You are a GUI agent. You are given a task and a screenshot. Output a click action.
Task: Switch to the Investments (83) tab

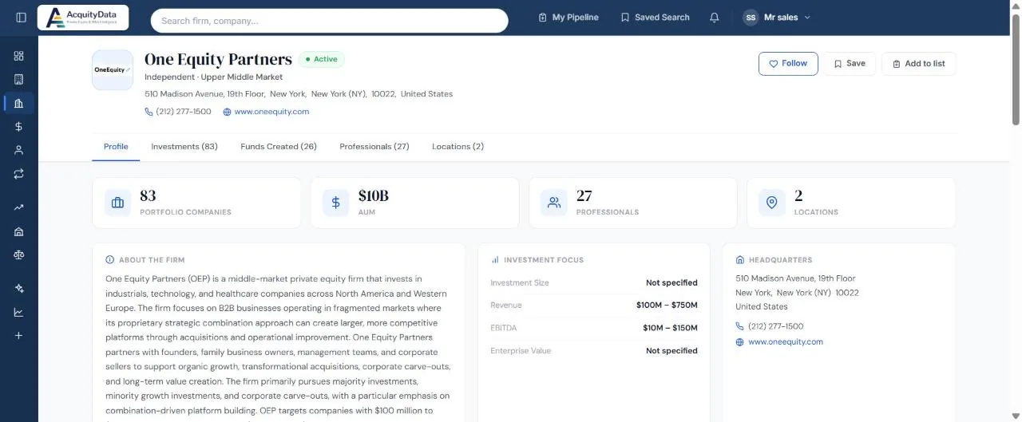pos(184,147)
